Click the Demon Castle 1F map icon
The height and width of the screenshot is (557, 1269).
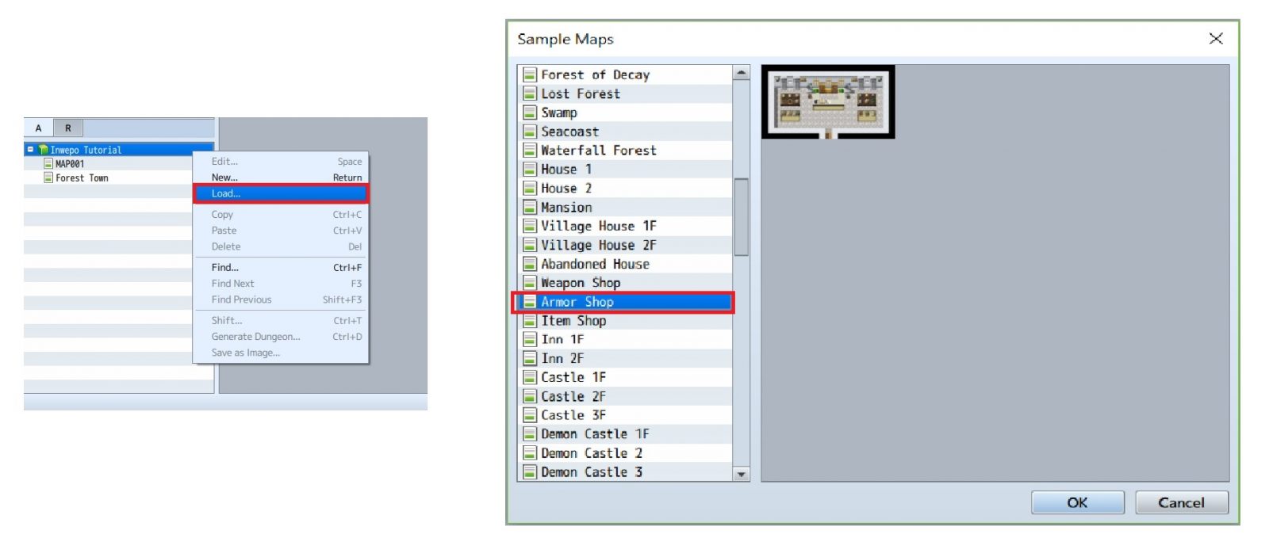[x=530, y=434]
